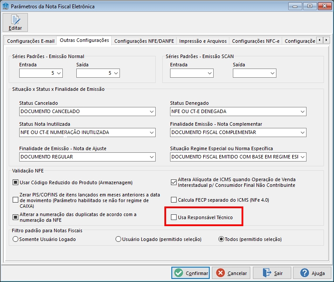Enable Zerar PIS/COFINS de itens checkbox
334x282 pixels.
15,200
